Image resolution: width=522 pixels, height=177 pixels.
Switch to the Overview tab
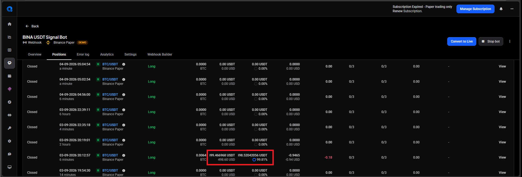click(35, 54)
